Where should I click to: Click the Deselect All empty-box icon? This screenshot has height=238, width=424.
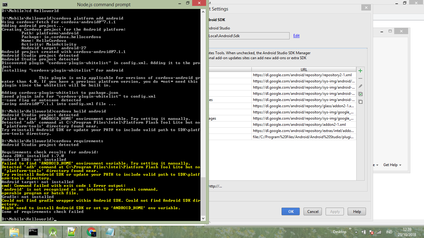(360, 102)
